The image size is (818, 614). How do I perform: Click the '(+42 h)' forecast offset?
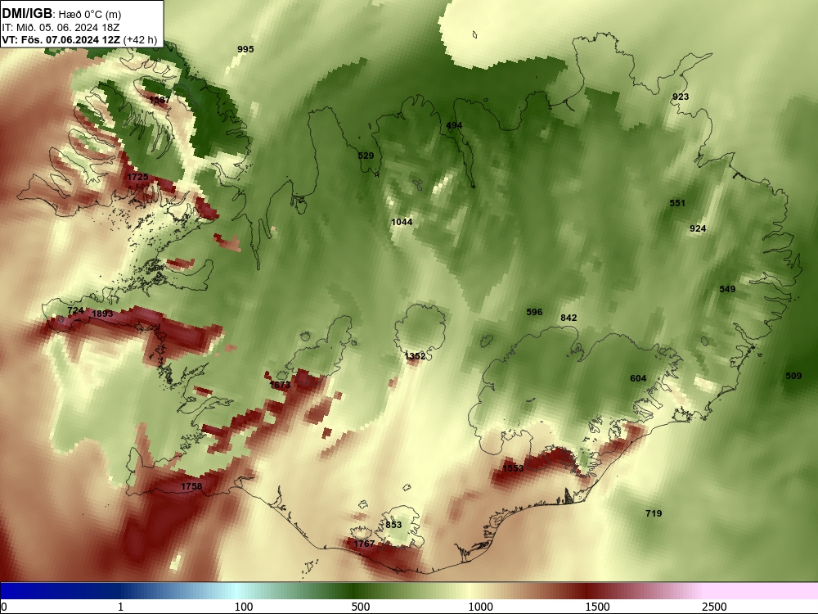140,39
